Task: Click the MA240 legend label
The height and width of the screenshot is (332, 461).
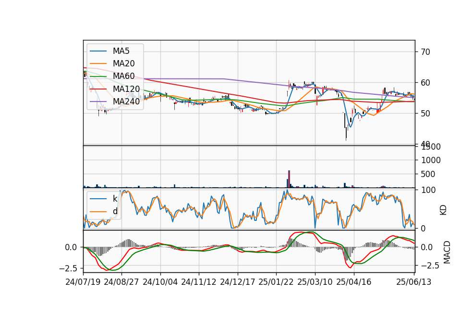Action: [126, 102]
